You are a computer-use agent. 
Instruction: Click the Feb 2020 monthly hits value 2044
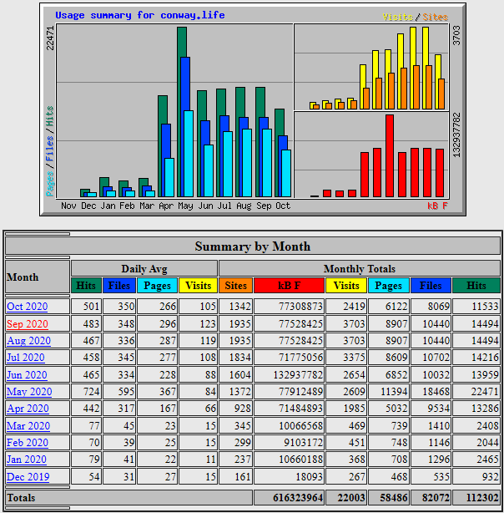[487, 443]
